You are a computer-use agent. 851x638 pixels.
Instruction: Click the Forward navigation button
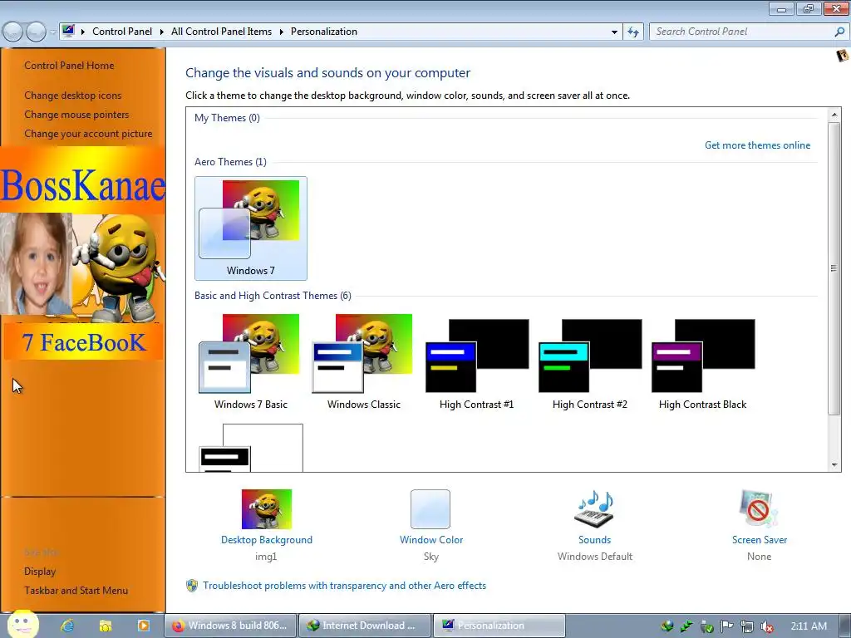(x=36, y=32)
